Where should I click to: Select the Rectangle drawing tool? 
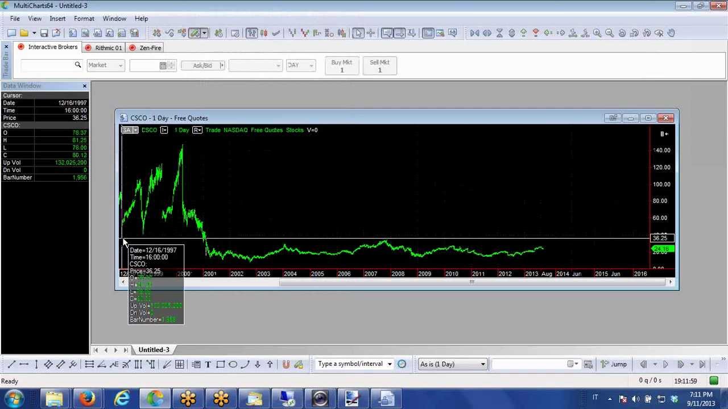221,364
